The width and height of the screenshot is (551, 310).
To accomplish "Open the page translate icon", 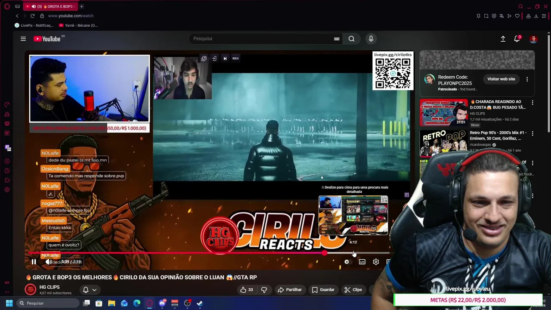I will click(x=501, y=16).
